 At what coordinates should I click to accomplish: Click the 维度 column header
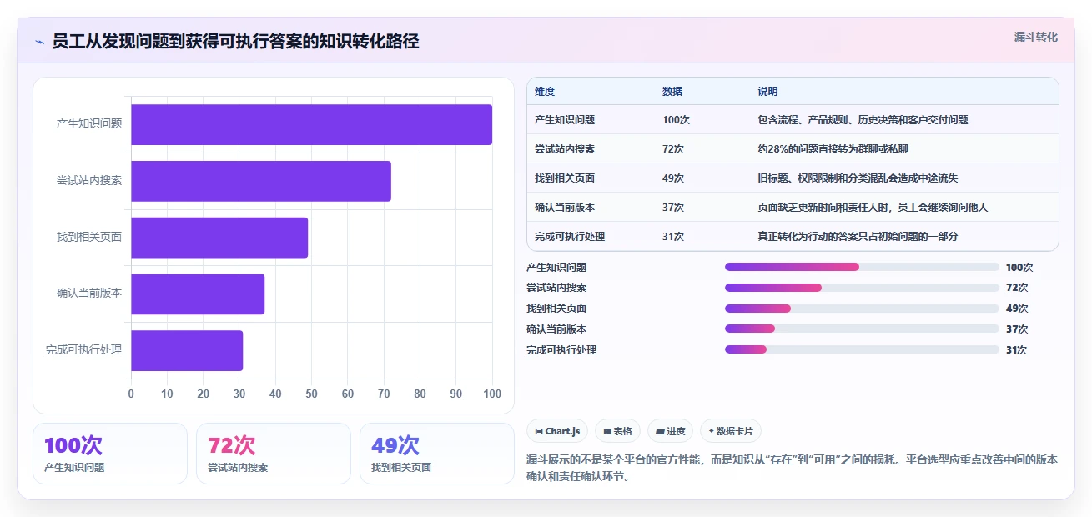[545, 92]
